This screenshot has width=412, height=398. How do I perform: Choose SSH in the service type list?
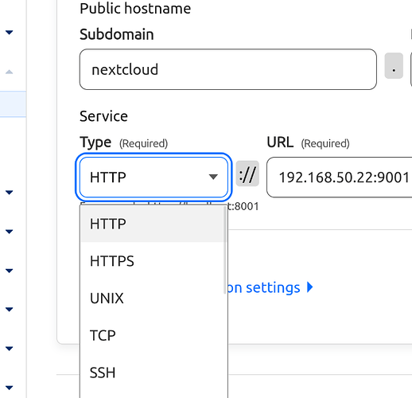[x=153, y=373]
